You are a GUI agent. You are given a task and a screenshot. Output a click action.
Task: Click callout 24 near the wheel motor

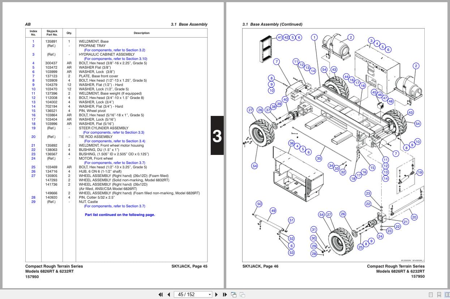pyautogui.click(x=380, y=236)
